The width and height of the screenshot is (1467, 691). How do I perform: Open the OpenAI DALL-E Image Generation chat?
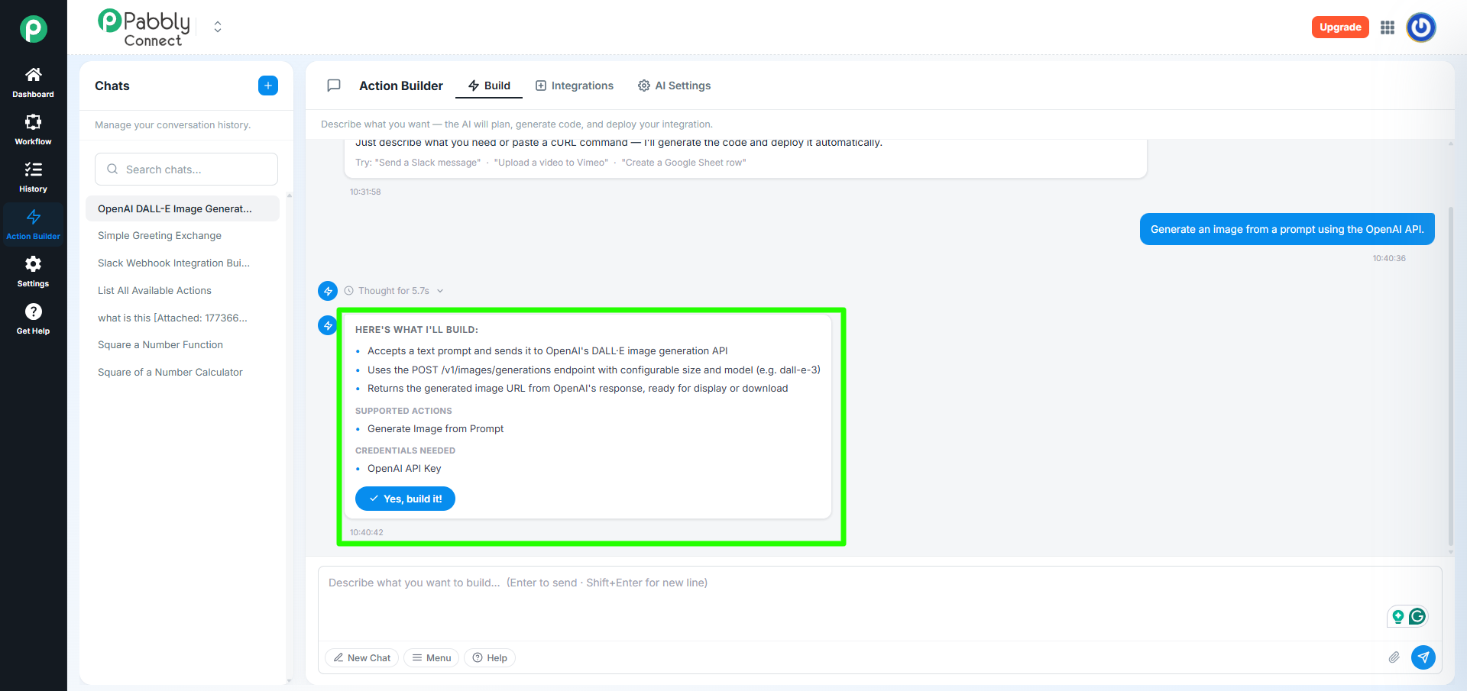pos(183,208)
